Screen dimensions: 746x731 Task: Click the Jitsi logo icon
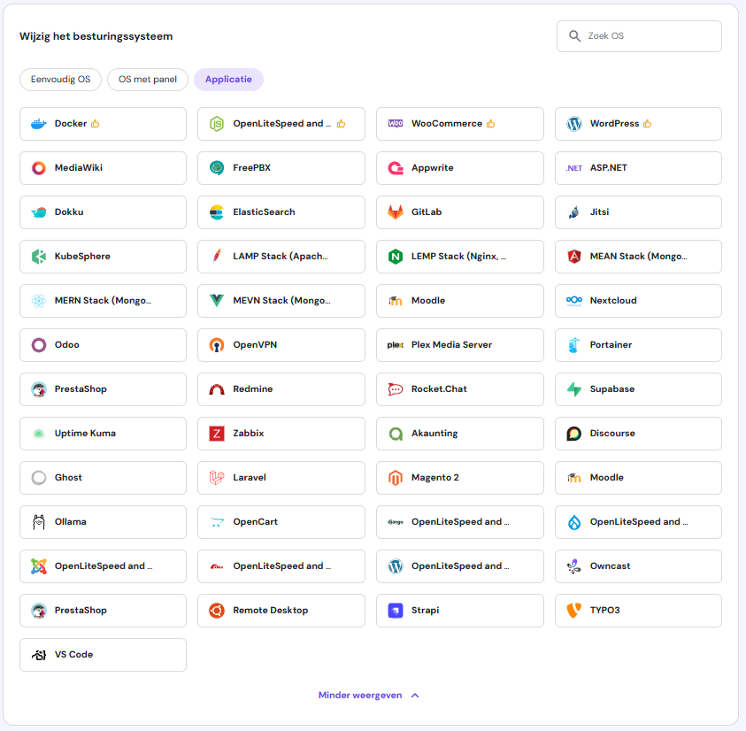click(x=574, y=212)
